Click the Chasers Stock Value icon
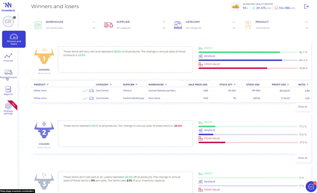The image size is (317, 193). tap(201, 139)
